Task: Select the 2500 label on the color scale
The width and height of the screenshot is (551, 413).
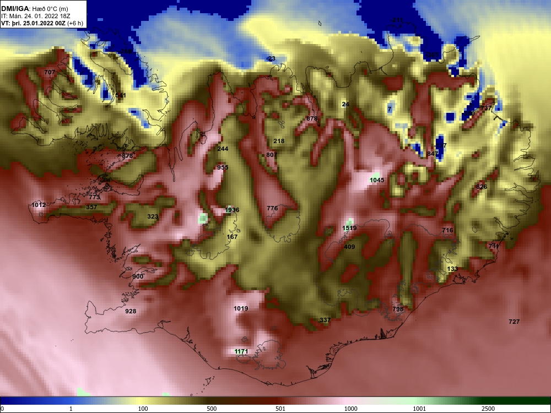Action: click(x=488, y=409)
